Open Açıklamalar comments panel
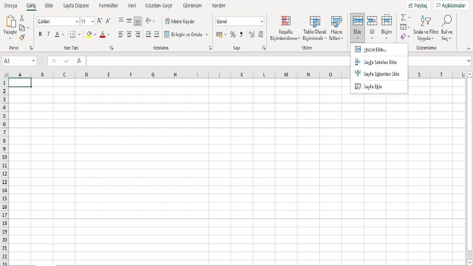Image resolution: width=473 pixels, height=266 pixels. [x=451, y=5]
